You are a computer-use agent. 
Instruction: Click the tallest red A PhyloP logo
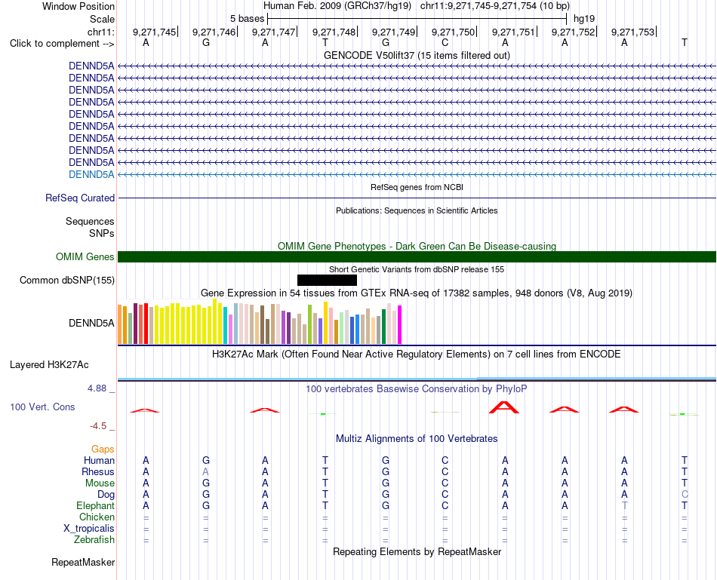[504, 407]
